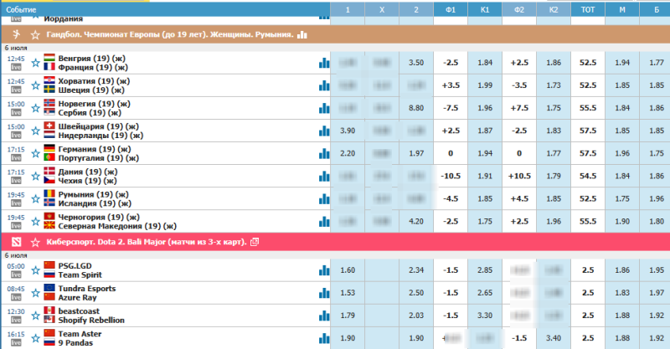Click the live badge for Tundra Esports match
The width and height of the screenshot is (670, 349).
[x=16, y=298]
